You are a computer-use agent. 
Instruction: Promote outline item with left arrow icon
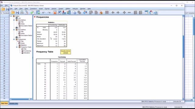113,12
